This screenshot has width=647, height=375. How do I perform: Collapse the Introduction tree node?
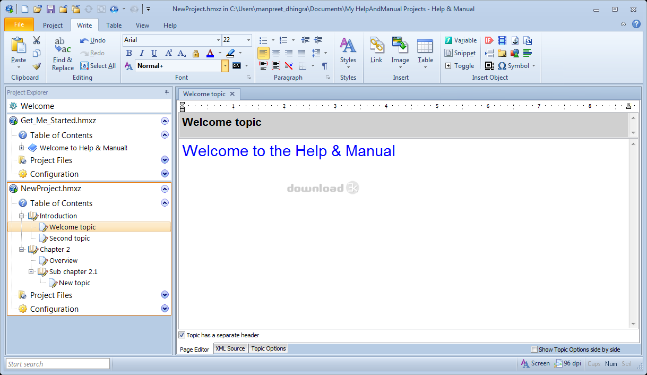tap(22, 216)
